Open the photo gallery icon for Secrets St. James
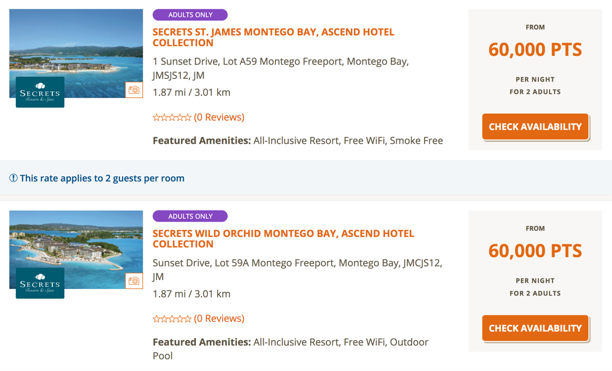The height and width of the screenshot is (371, 612). 134,90
